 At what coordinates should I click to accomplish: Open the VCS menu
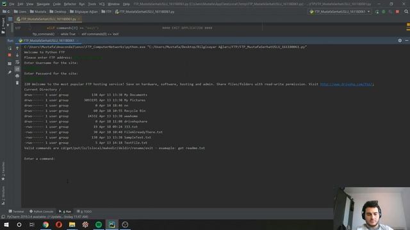(x=102, y=4)
